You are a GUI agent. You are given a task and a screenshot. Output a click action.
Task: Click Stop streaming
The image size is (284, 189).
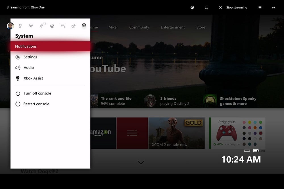pos(233,8)
